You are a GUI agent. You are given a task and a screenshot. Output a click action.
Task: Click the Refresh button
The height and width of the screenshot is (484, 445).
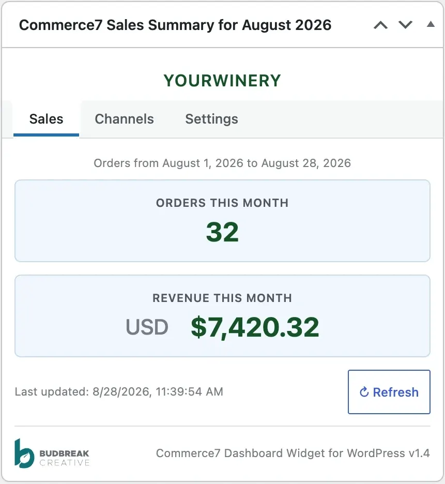click(x=389, y=392)
